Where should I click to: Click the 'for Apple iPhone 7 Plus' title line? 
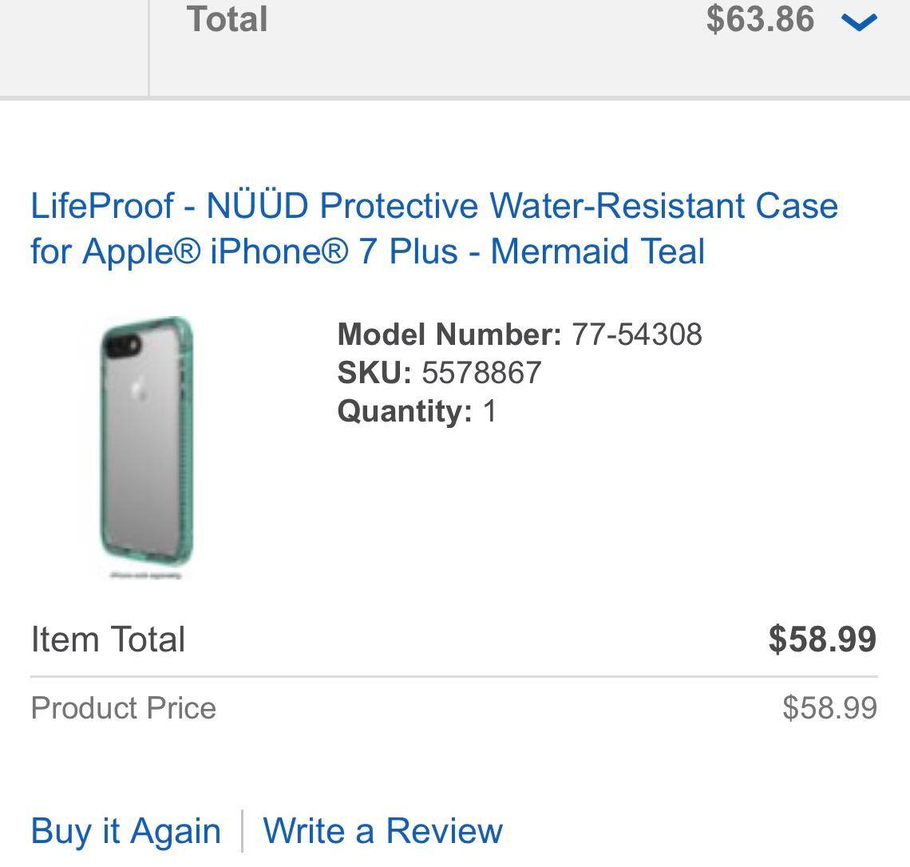367,251
